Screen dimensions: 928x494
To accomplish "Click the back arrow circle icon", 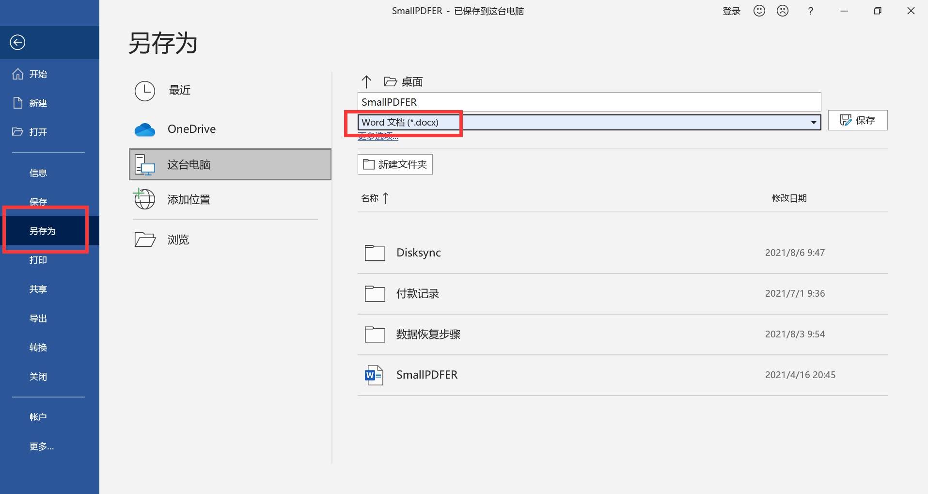I will [x=17, y=43].
